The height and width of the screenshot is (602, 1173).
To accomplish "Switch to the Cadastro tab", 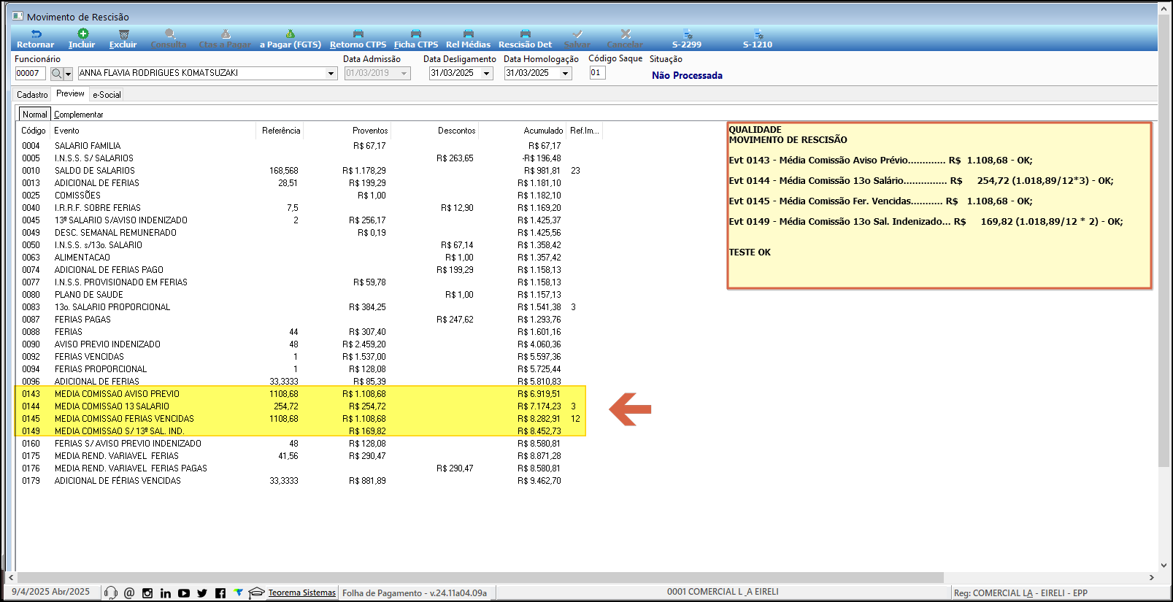I will (32, 95).
